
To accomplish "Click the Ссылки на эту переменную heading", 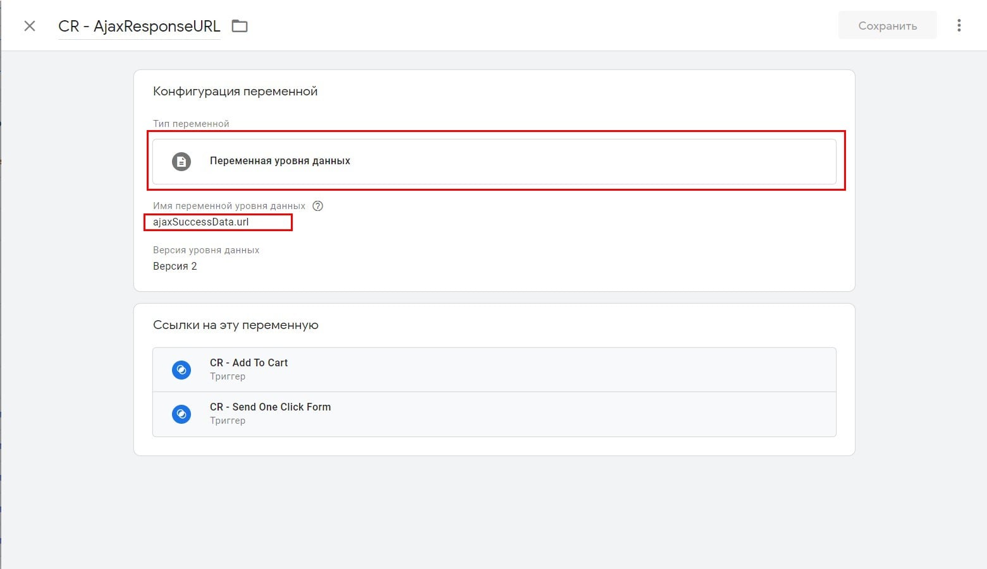I will click(236, 325).
